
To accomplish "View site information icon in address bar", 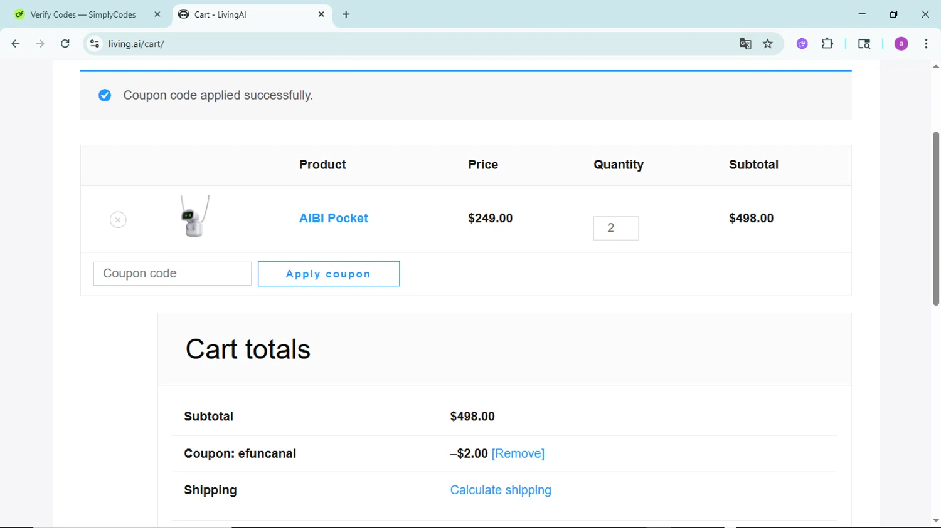I will tap(95, 44).
